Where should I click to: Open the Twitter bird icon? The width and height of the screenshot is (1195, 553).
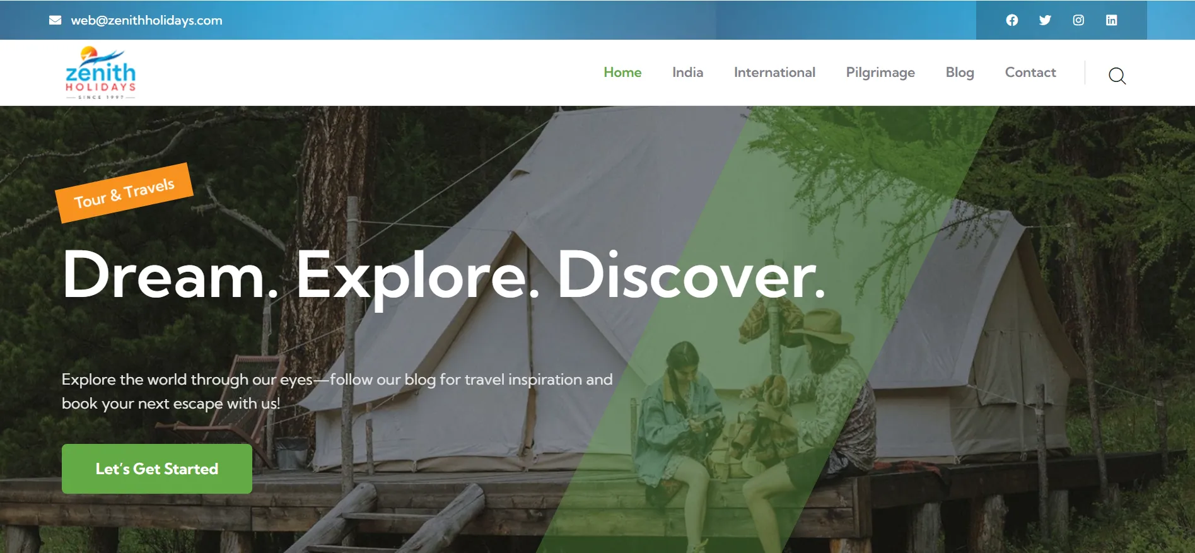coord(1045,20)
